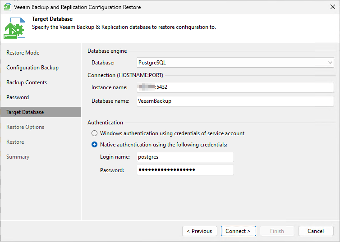Switch to Backup Contents step

(27, 82)
